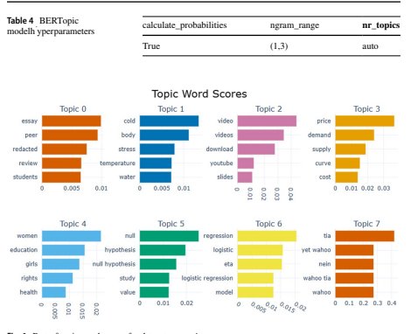Select the 'nr_topics' column header
Viewport: 411px width, 334px height.
(381, 25)
